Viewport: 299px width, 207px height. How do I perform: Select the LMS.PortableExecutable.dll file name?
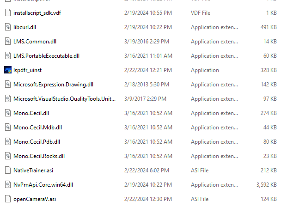[46, 56]
